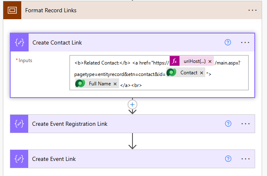The image size is (267, 176).
Task: Open Create Contact Link ellipsis menu
Action: pyautogui.click(x=245, y=42)
